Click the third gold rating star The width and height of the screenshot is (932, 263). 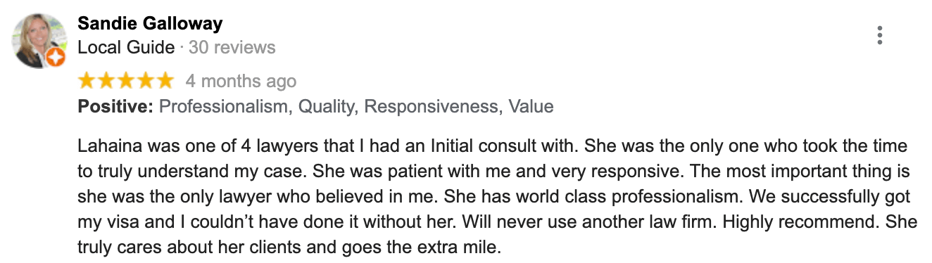pyautogui.click(x=125, y=81)
